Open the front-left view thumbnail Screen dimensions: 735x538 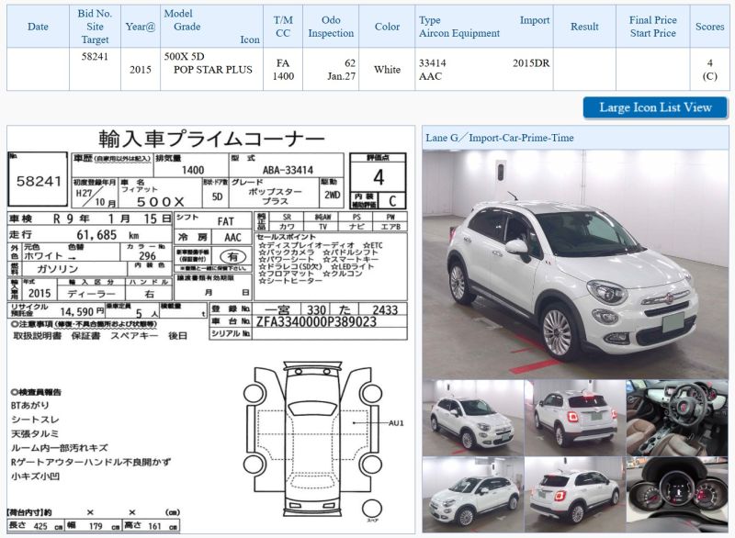pos(473,417)
